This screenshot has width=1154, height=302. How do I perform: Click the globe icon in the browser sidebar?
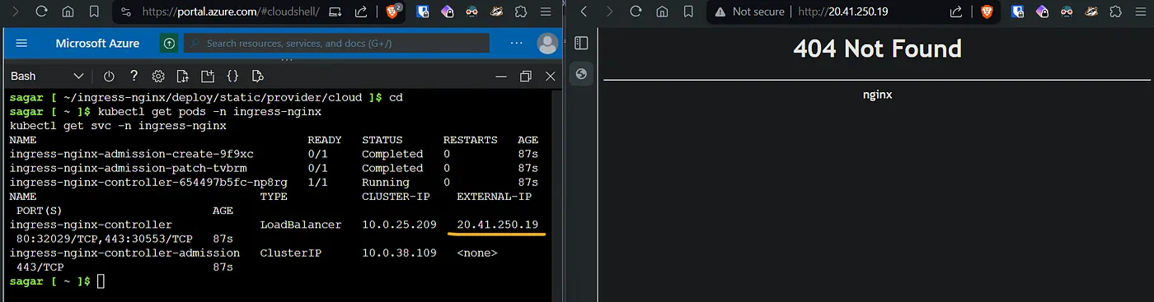tap(581, 74)
